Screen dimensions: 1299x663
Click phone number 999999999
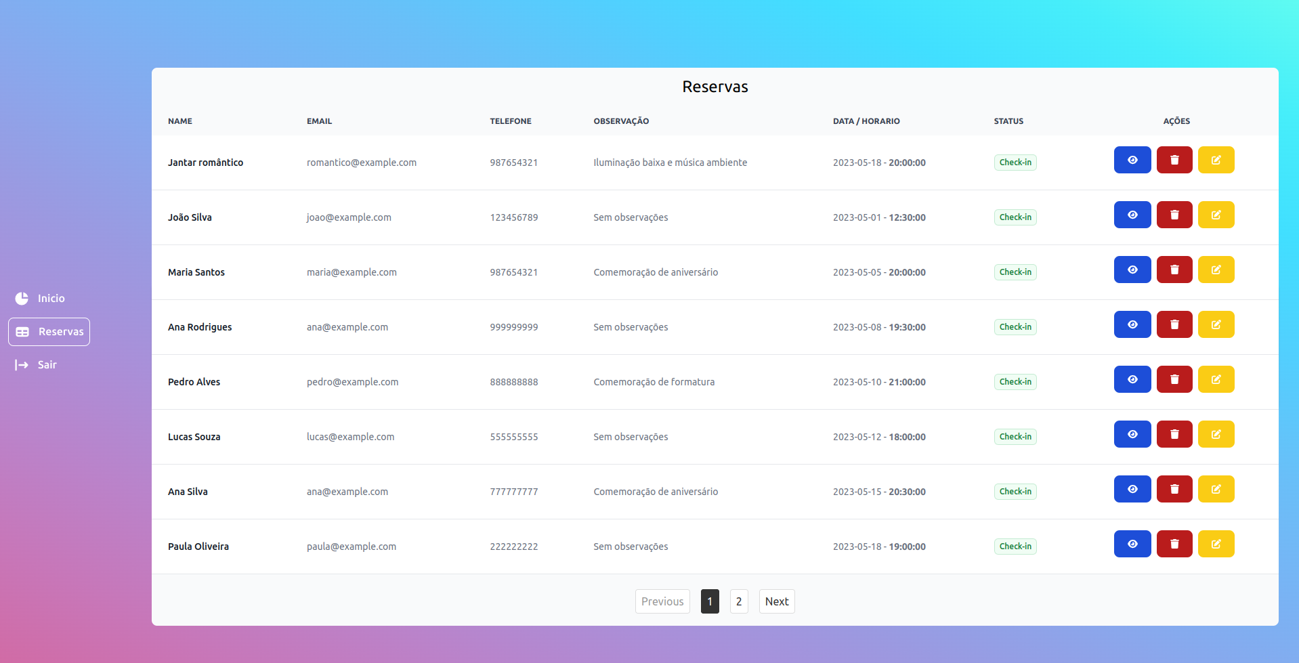pyautogui.click(x=514, y=327)
